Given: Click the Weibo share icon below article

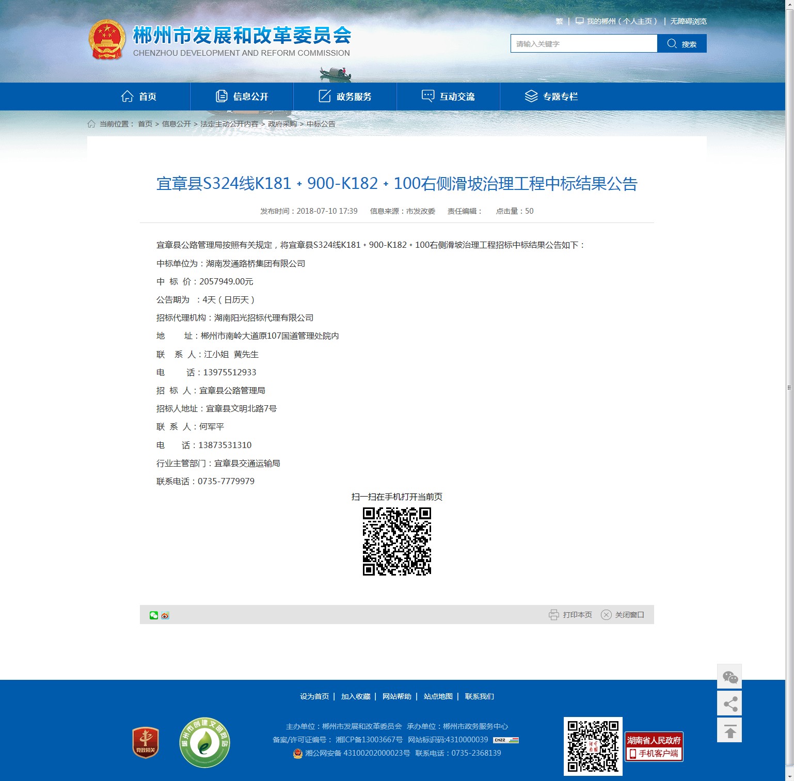Looking at the screenshot, I should (165, 615).
